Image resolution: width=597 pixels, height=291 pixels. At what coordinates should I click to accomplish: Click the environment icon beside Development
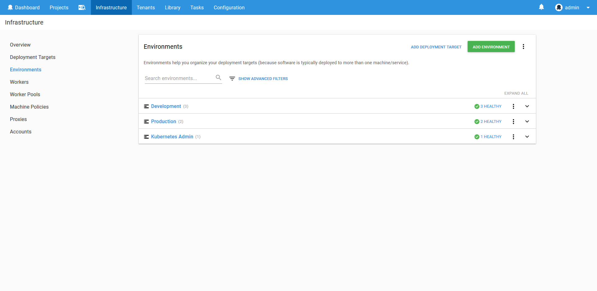coord(146,106)
